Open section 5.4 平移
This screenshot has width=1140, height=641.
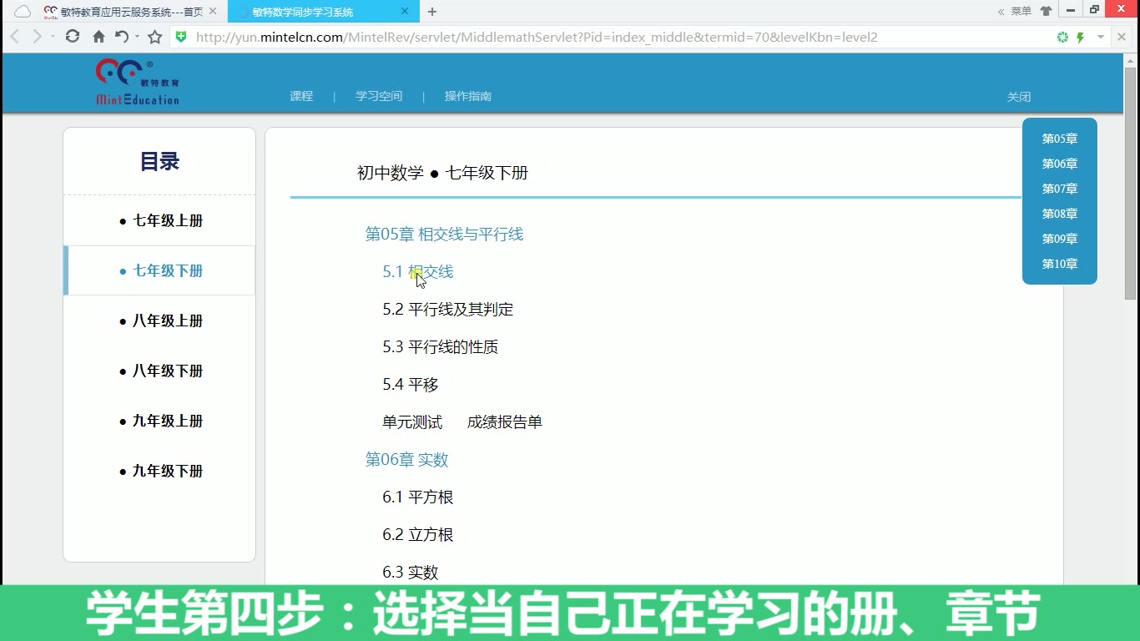411,385
